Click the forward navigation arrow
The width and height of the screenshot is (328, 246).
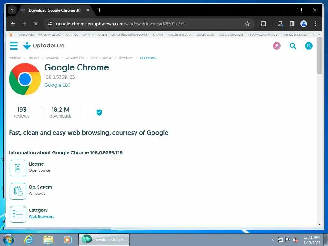point(24,24)
